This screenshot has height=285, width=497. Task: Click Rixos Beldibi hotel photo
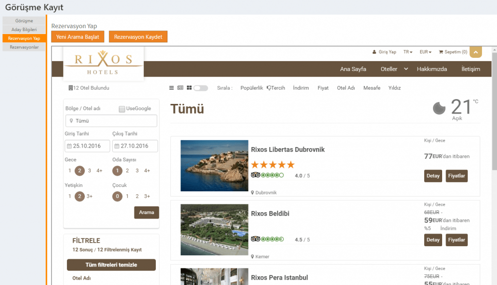tap(214, 230)
